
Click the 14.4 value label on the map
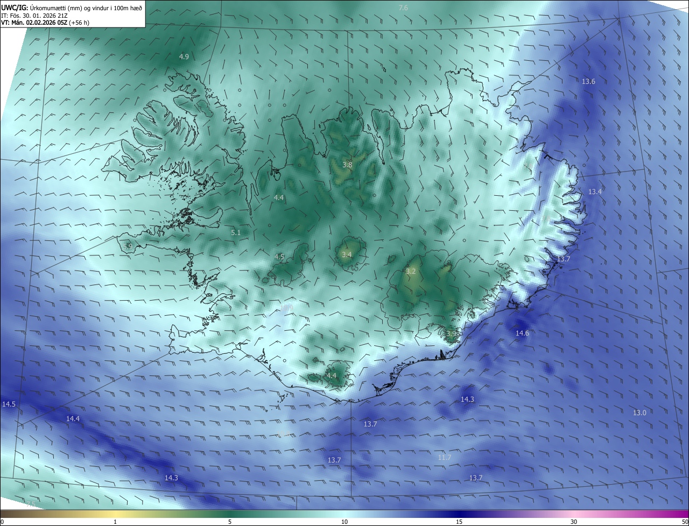[73, 418]
